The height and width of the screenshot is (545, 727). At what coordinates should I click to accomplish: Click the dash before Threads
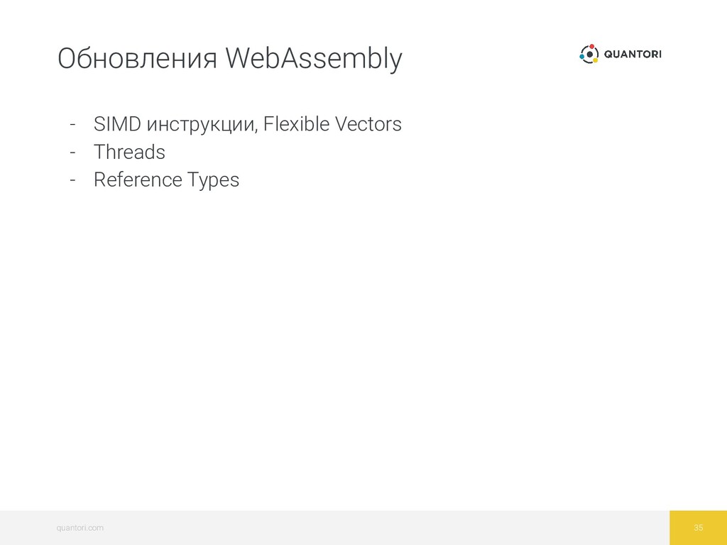coord(72,153)
